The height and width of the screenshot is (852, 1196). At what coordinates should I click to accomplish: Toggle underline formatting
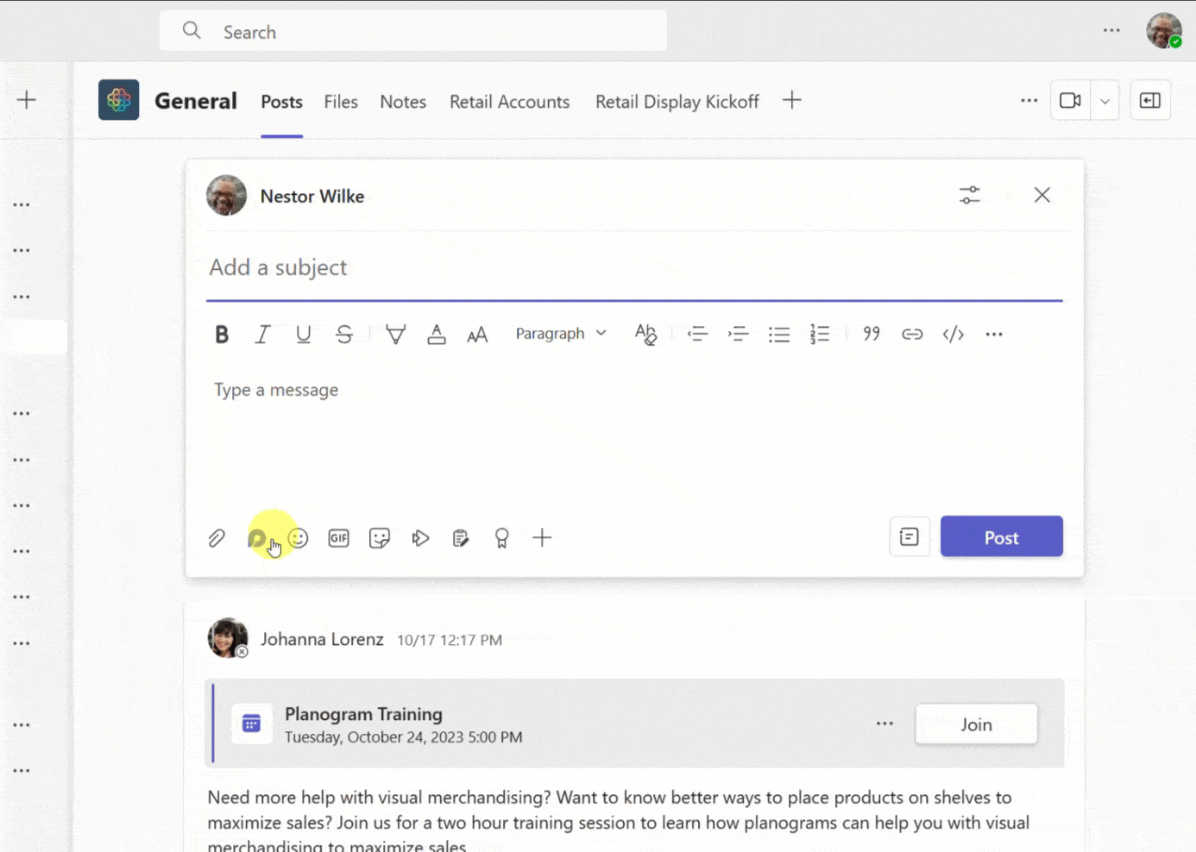[x=303, y=334]
